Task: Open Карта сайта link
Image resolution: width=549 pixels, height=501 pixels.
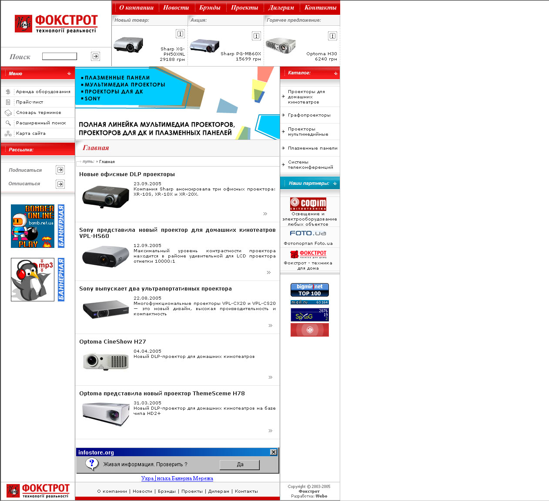Action: click(31, 134)
